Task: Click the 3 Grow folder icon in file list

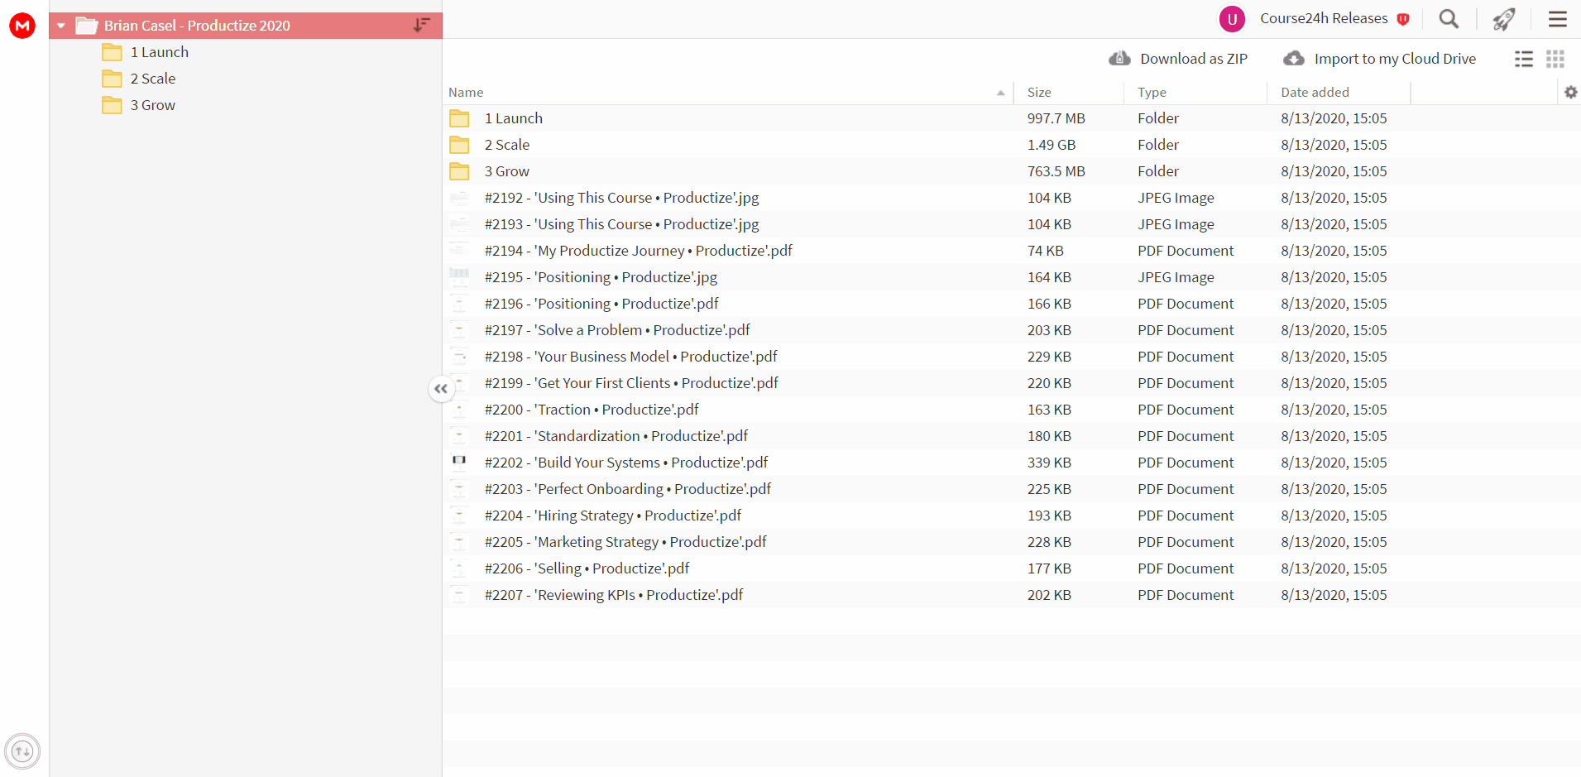Action: pyautogui.click(x=459, y=171)
